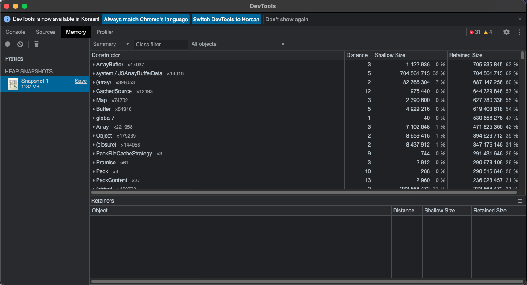Screen dimensions: 527x285
Task: Click the info icon in notification bar
Action: (x=7, y=19)
